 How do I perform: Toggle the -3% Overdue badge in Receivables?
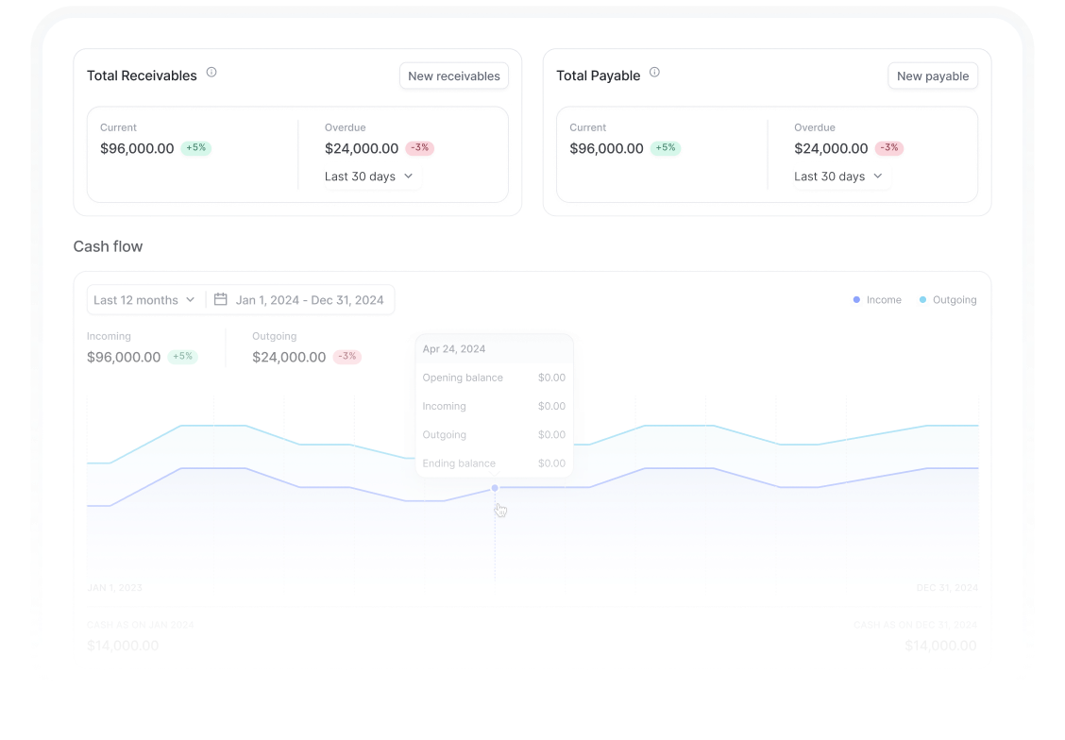click(418, 148)
